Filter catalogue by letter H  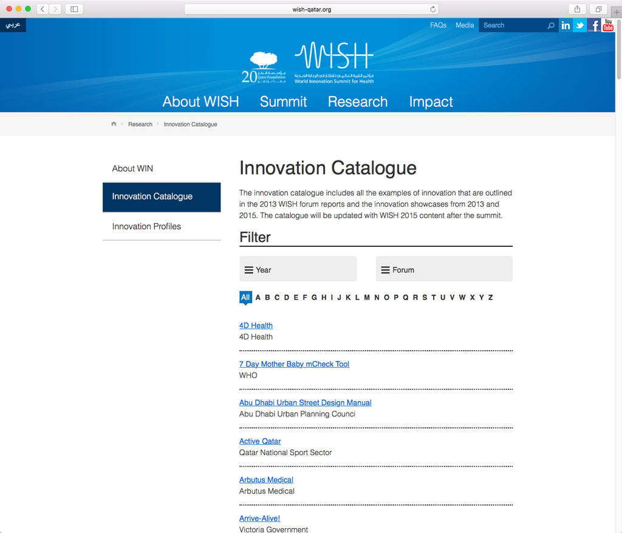pyautogui.click(x=324, y=297)
